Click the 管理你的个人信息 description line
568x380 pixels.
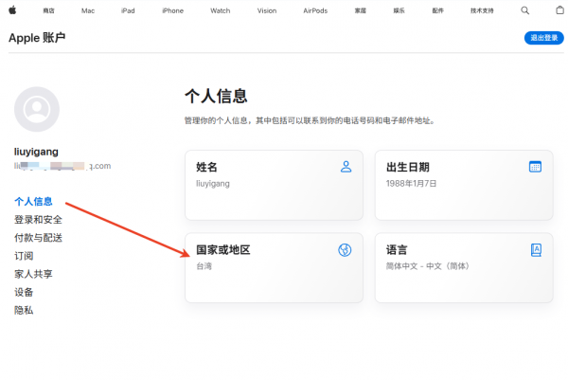[x=310, y=120]
